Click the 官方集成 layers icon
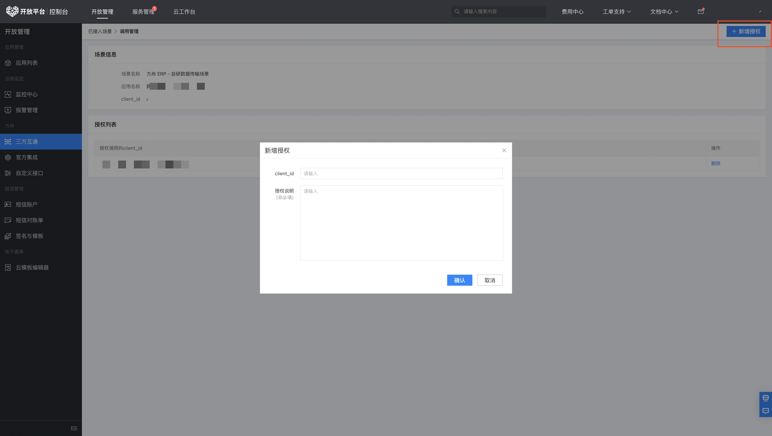Viewport: 772px width, 436px height. point(8,157)
